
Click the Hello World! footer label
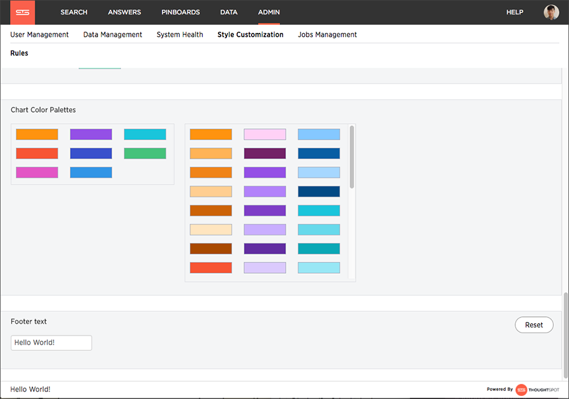(x=30, y=390)
